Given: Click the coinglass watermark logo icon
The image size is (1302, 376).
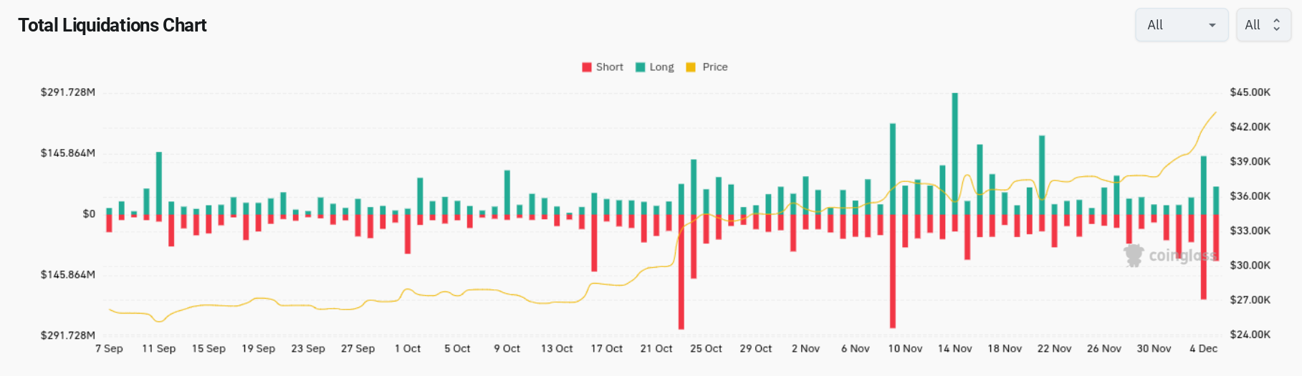Looking at the screenshot, I should click(1134, 255).
